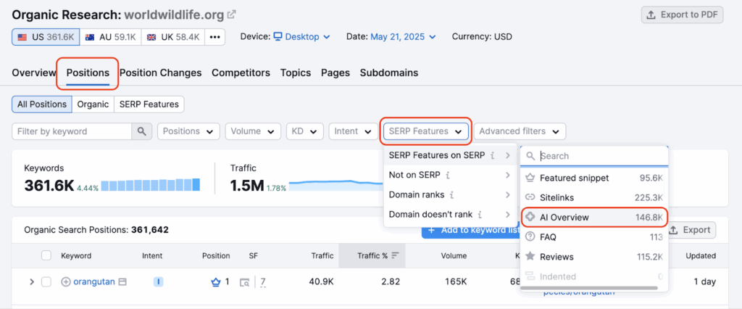742x309 pixels.
Task: Select the header checkbox for all keywords
Action: tap(46, 255)
